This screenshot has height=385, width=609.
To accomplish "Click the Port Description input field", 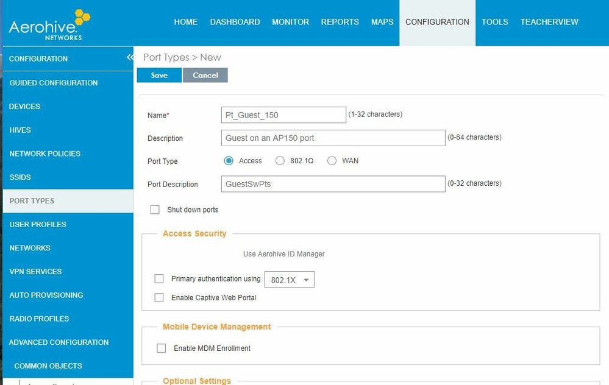I will coord(333,184).
